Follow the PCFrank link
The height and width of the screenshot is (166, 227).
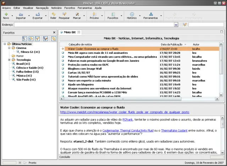tap(127, 120)
